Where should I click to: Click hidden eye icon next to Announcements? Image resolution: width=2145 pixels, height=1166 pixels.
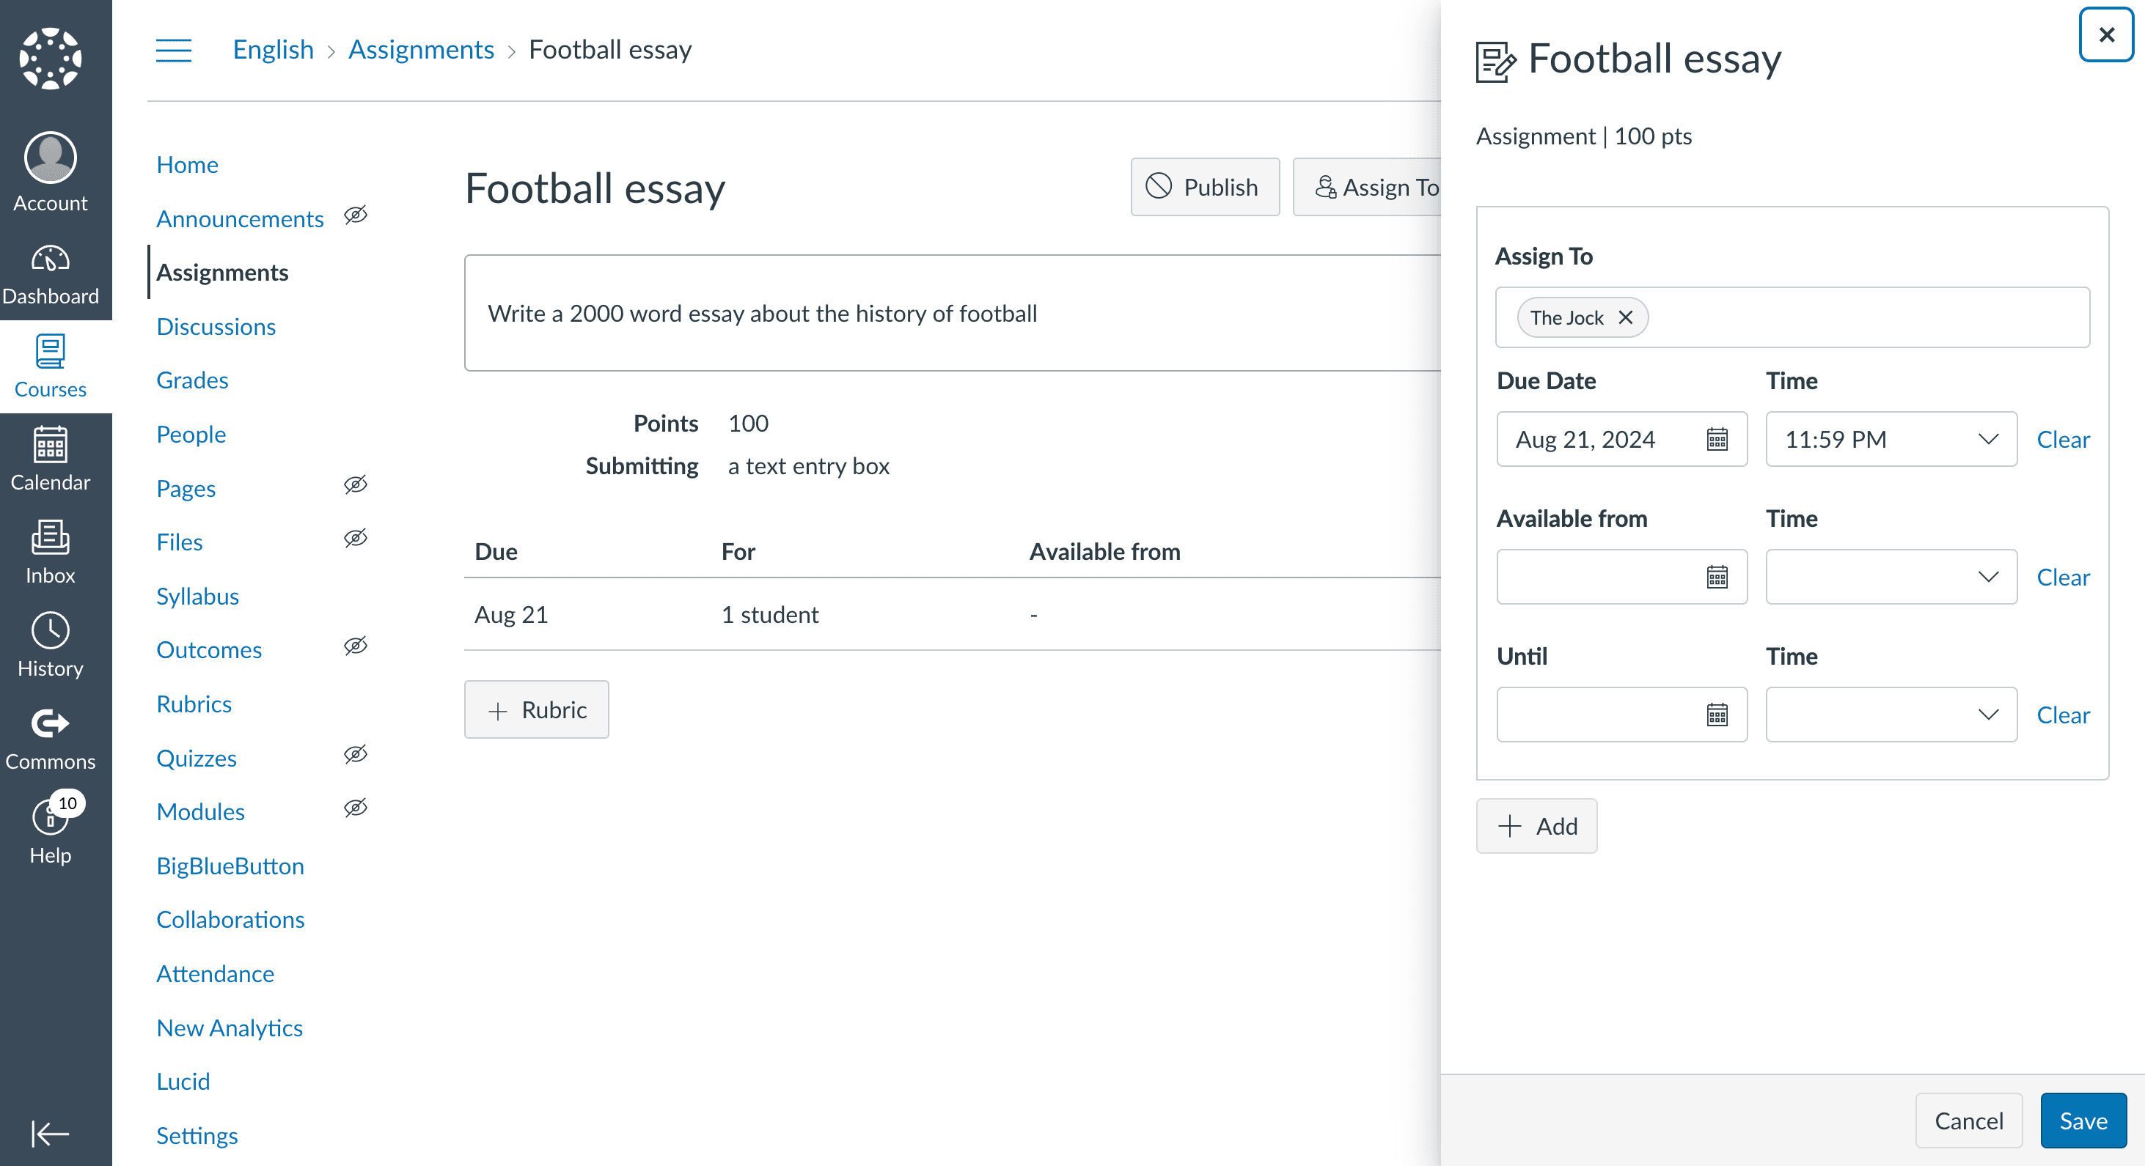[x=356, y=215]
